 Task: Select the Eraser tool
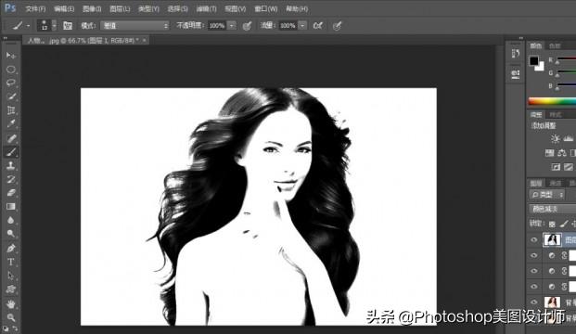coord(10,193)
